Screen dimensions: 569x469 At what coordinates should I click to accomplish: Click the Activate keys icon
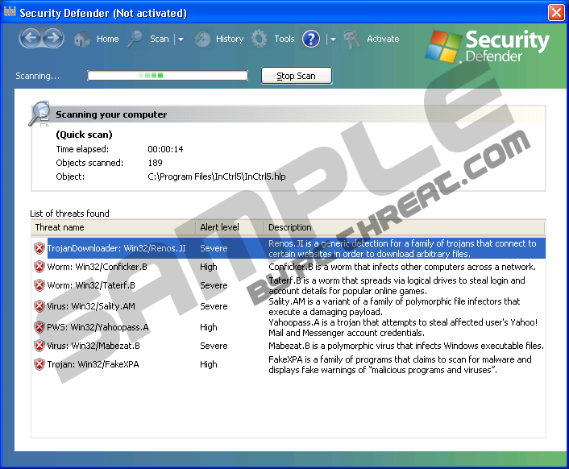click(351, 39)
